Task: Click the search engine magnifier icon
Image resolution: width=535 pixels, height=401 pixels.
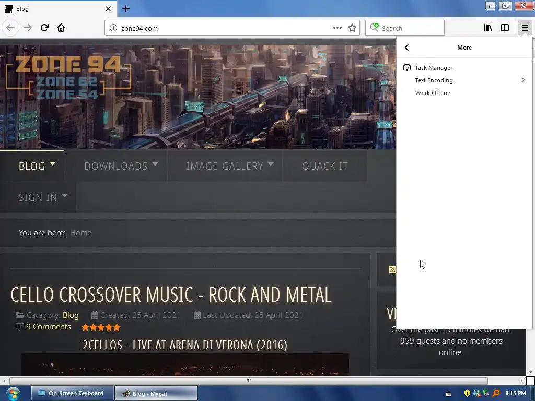Action: click(374, 27)
